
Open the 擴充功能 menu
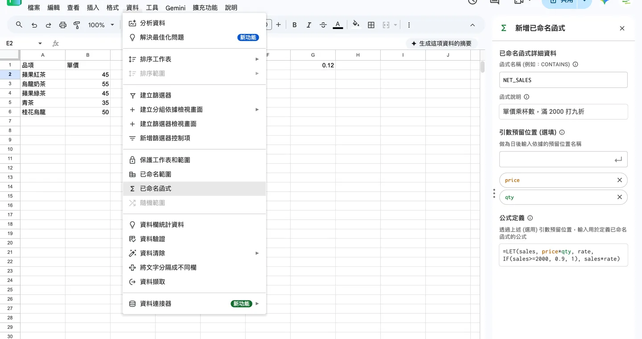pos(205,8)
